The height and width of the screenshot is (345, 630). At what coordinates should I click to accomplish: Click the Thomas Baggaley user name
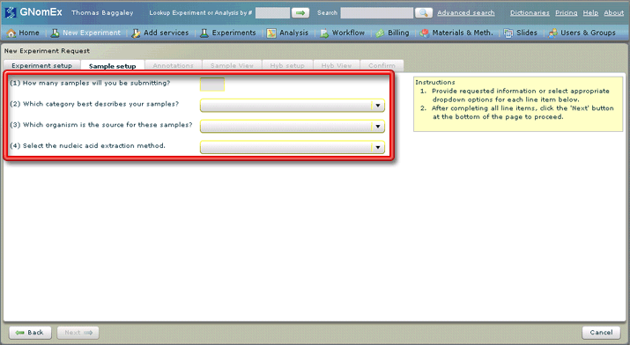[102, 13]
